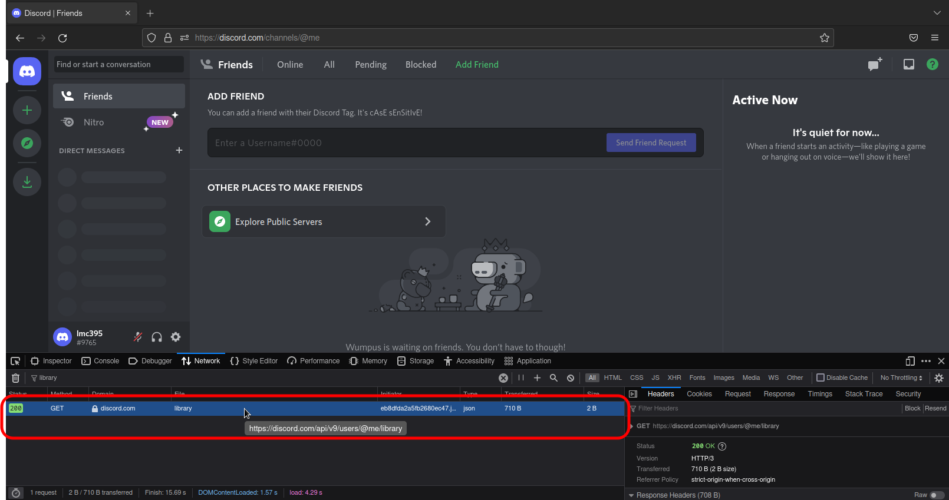
Task: Bookmark page with star icon
Action: (825, 38)
